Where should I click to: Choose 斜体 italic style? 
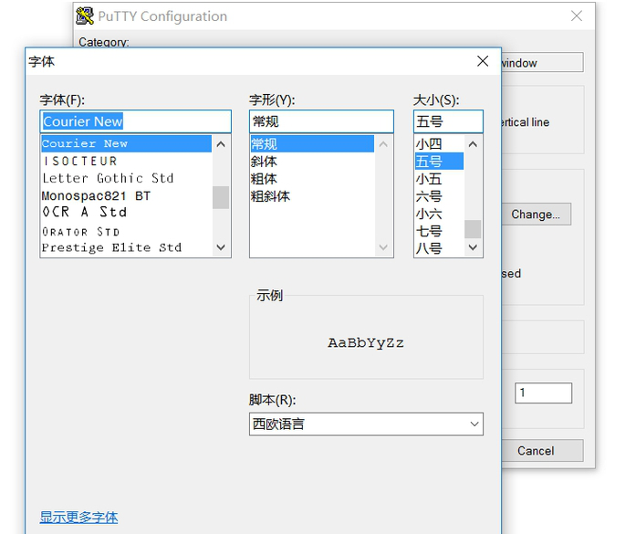[x=312, y=162]
